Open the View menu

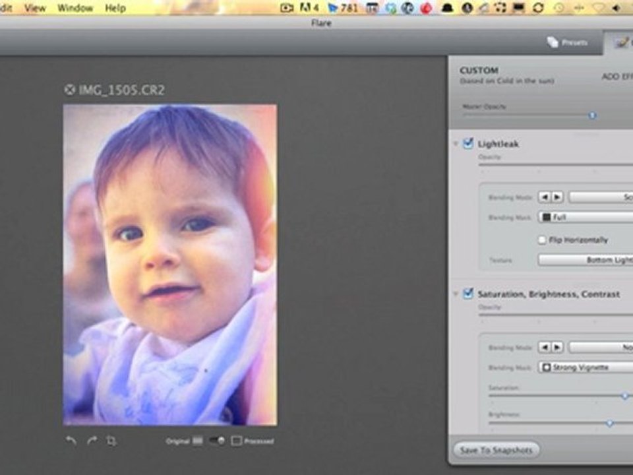click(35, 8)
